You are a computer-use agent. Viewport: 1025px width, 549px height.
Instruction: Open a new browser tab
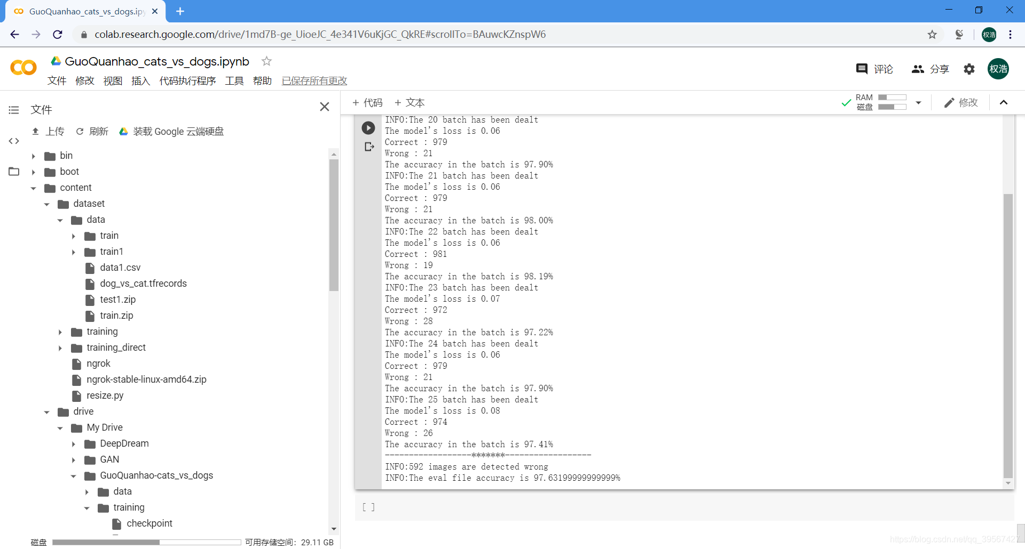(x=180, y=11)
